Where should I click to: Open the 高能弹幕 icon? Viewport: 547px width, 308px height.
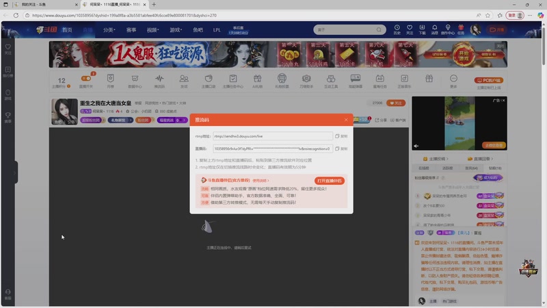point(356,81)
